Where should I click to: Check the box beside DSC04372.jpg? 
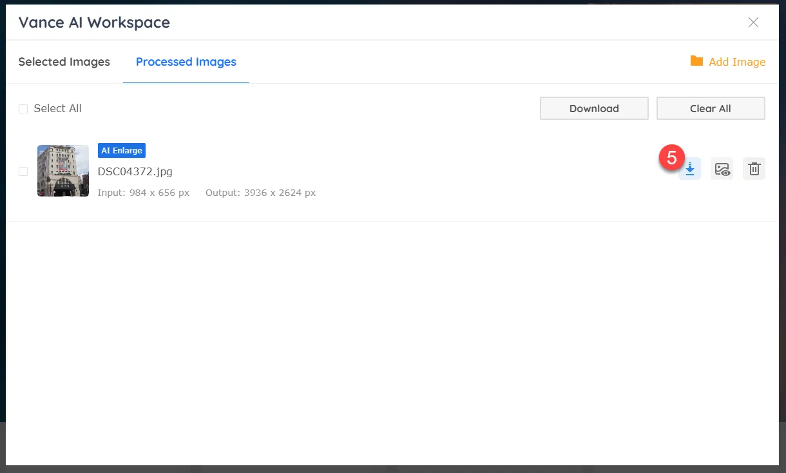[23, 171]
